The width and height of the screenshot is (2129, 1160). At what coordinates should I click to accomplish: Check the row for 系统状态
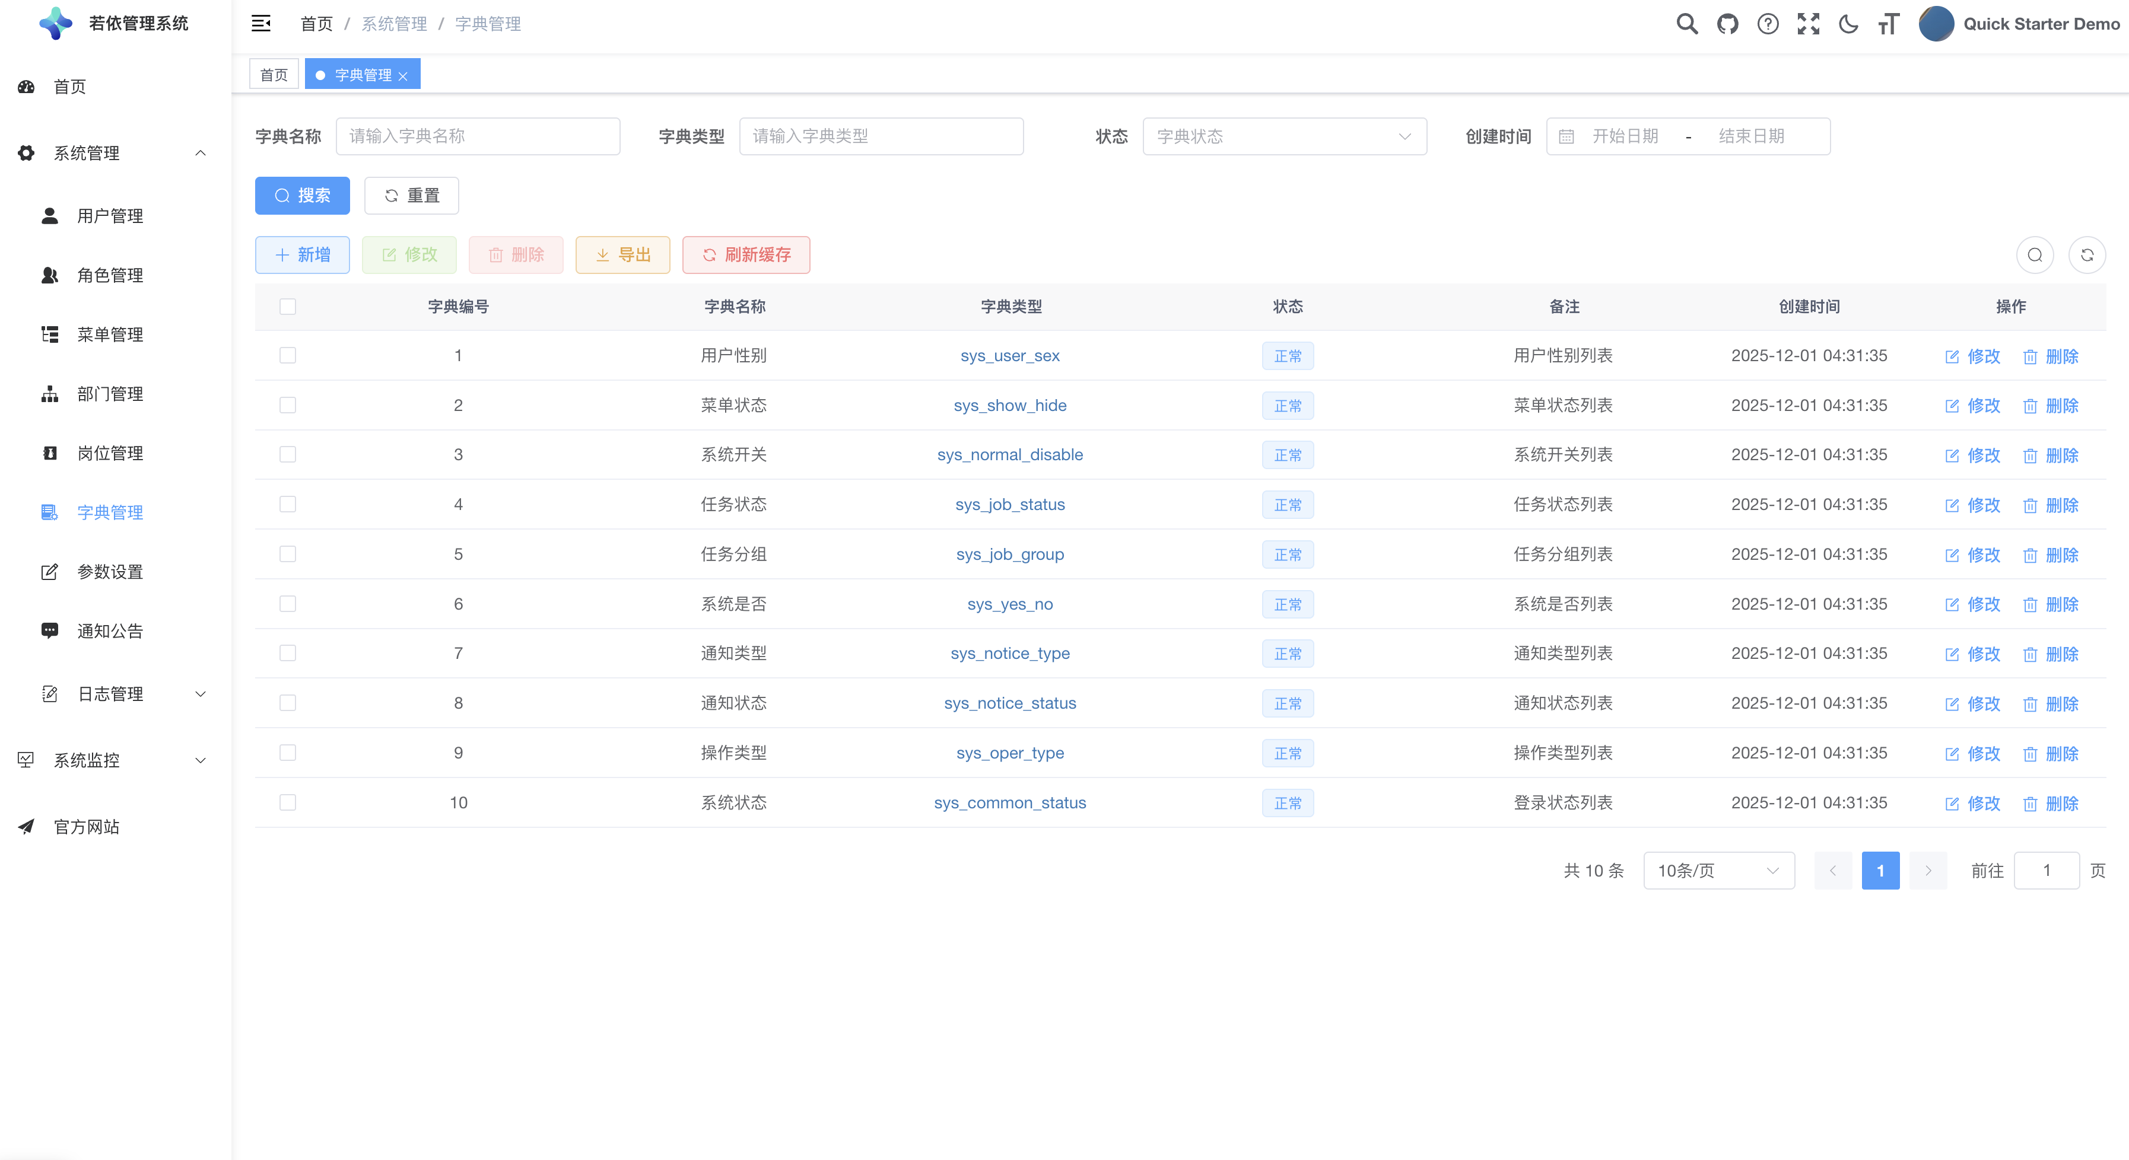pos(288,802)
